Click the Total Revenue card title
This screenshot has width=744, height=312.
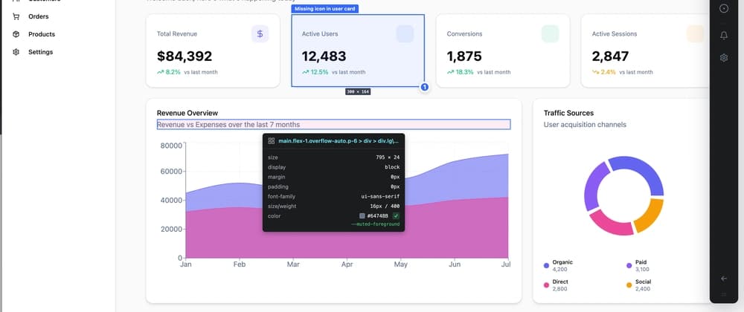(x=177, y=34)
